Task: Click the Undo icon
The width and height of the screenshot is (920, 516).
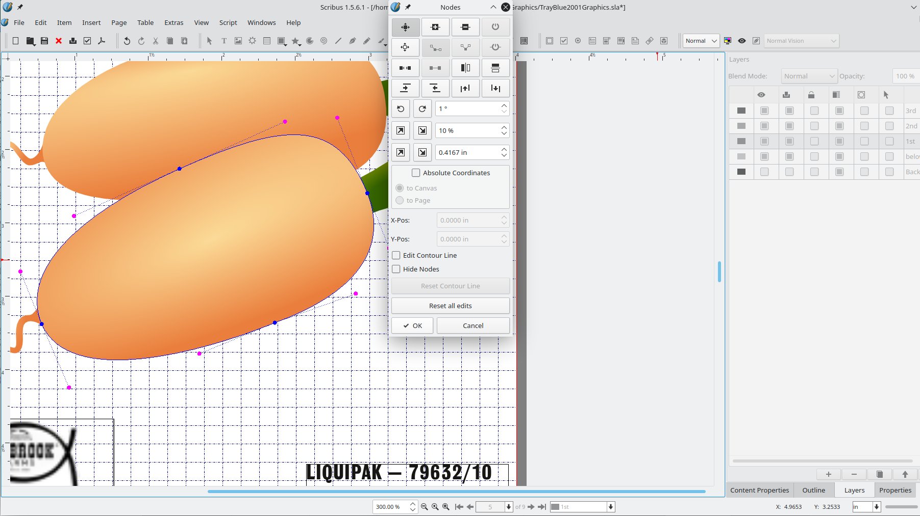Action: click(x=127, y=41)
